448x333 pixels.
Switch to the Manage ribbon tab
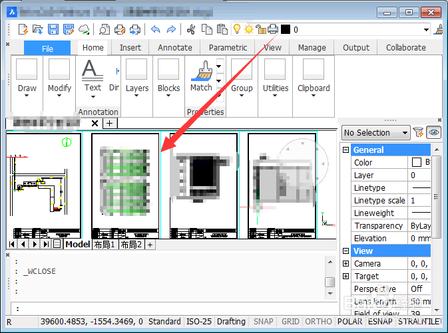tap(312, 48)
